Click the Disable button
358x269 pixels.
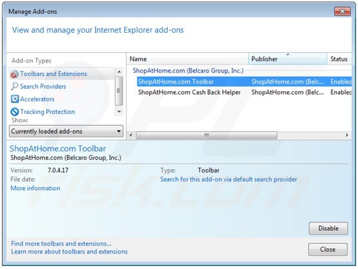coord(328,228)
